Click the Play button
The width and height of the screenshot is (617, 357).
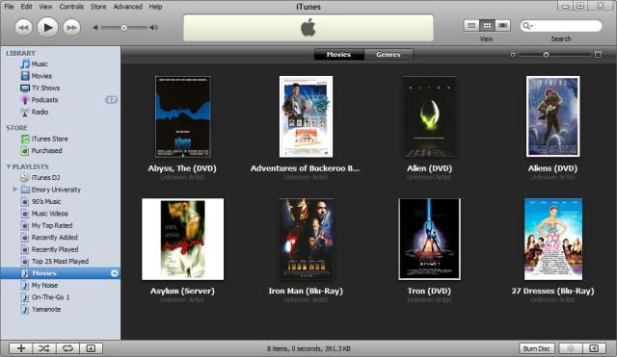[x=47, y=28]
